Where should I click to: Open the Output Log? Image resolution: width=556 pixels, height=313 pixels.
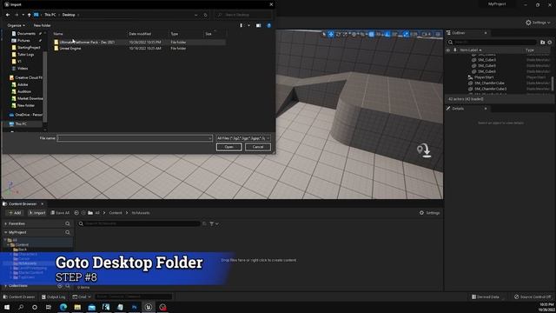click(54, 296)
